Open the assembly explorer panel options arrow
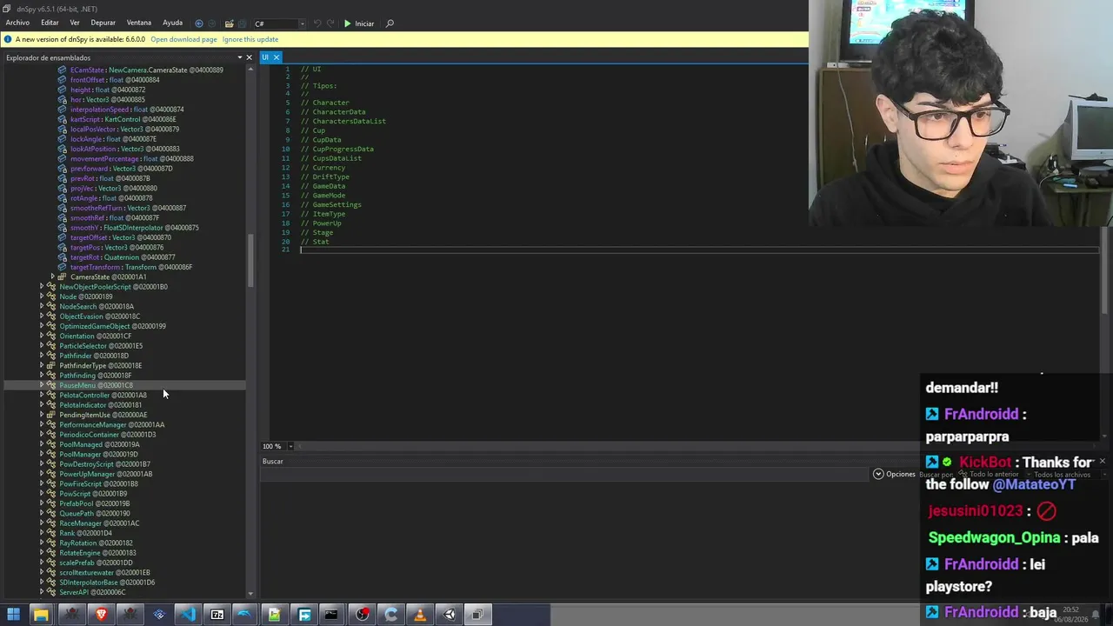 [241, 58]
